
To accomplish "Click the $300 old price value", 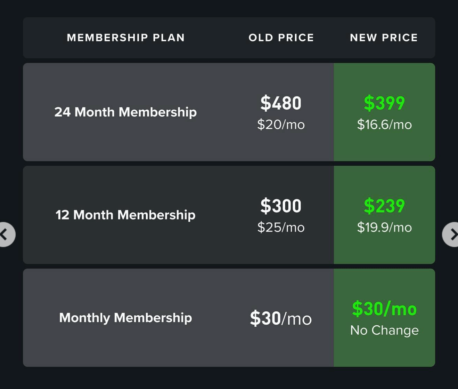I will [x=281, y=205].
